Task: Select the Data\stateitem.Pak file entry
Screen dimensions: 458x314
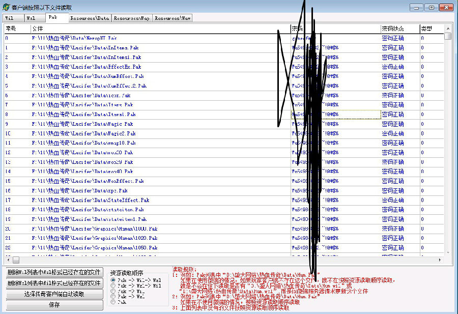Action: coord(88,210)
